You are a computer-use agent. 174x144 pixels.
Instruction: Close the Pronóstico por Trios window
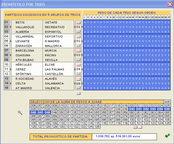(170, 4)
